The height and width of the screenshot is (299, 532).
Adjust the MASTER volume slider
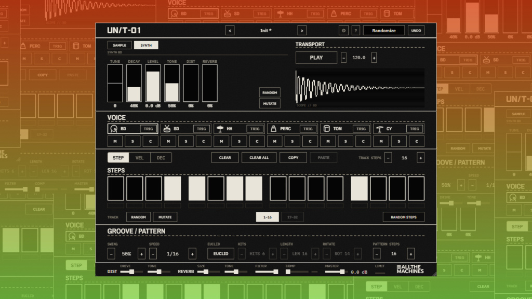tap(335, 271)
